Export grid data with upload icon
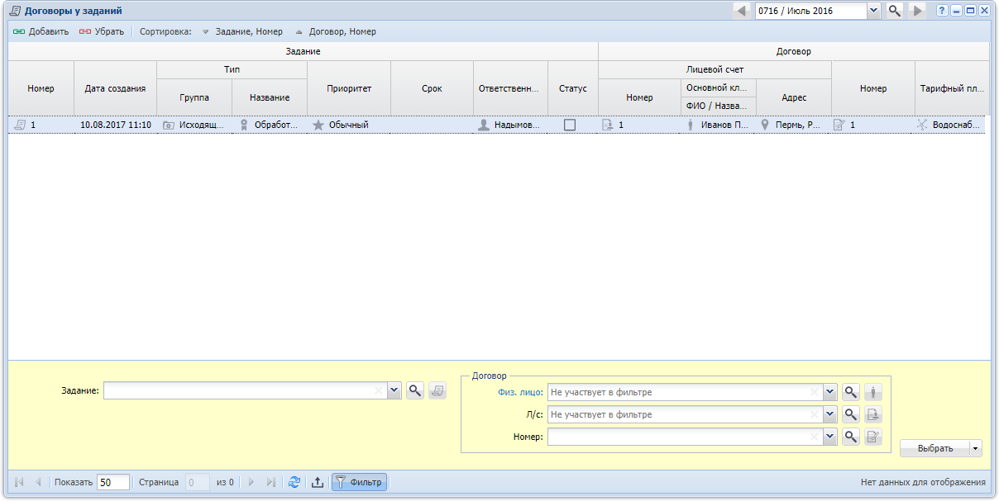 coord(317,482)
